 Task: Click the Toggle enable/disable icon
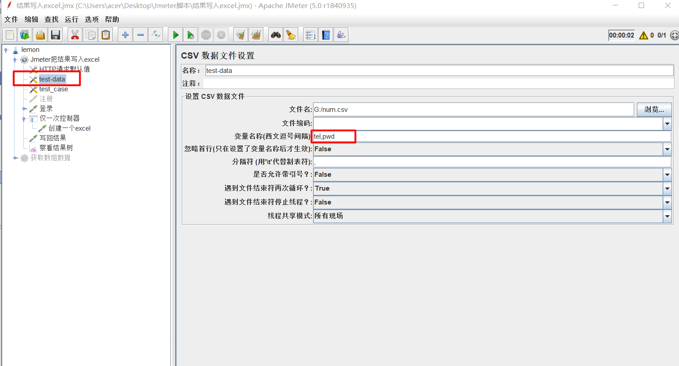(x=156, y=35)
